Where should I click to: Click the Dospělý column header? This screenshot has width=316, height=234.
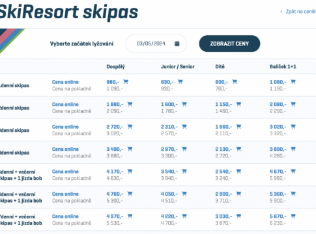[115, 67]
